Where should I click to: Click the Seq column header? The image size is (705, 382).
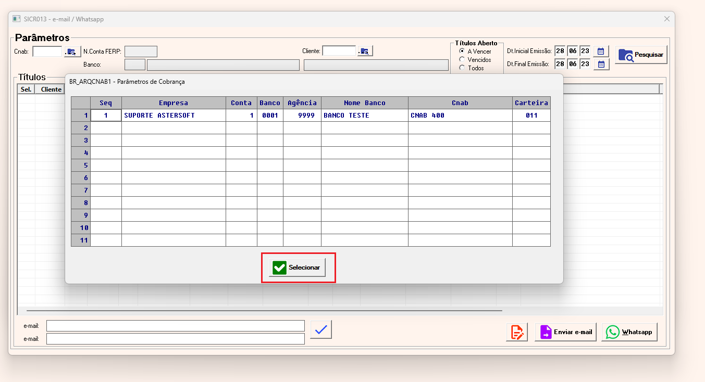106,103
